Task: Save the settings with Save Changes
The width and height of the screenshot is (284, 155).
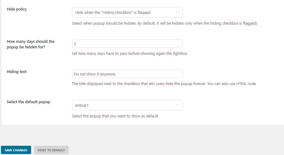Action: pos(16,150)
